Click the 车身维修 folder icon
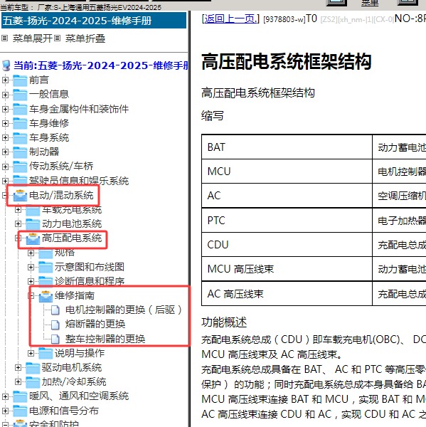Image resolution: width=426 pixels, height=427 pixels. click(20, 123)
